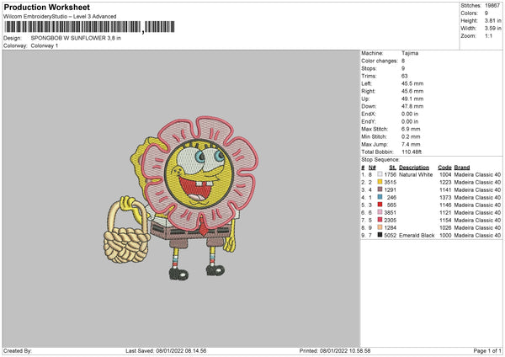Viewport: 505px width, 357px height.
Task: Click thread code 1000 in the last row
Action: 445,235
